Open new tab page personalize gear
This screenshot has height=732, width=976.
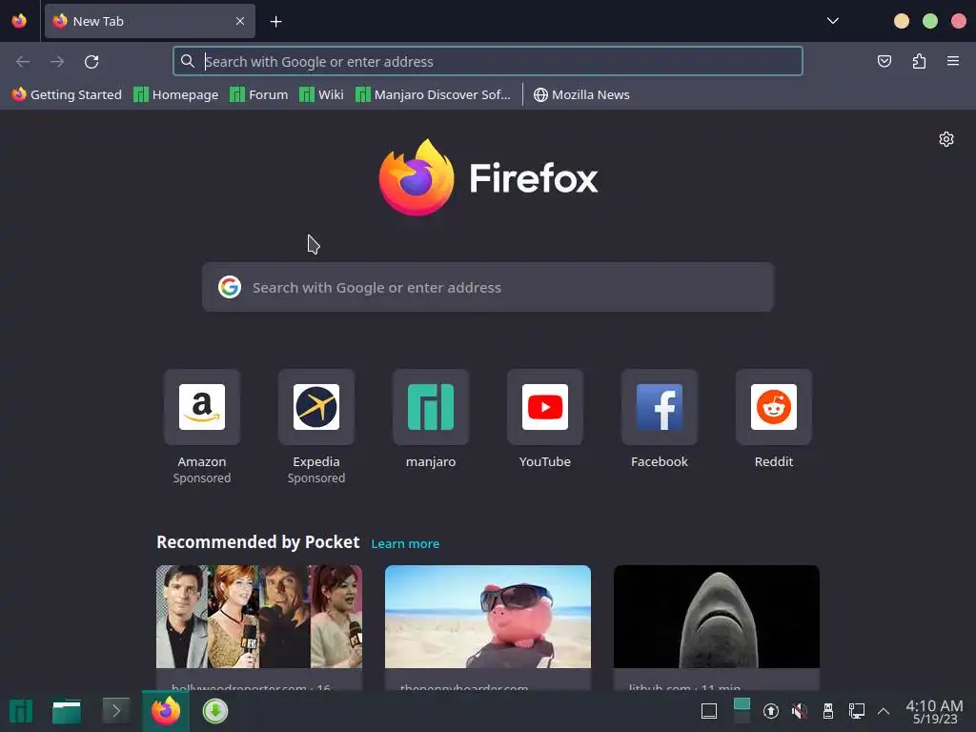(x=946, y=139)
